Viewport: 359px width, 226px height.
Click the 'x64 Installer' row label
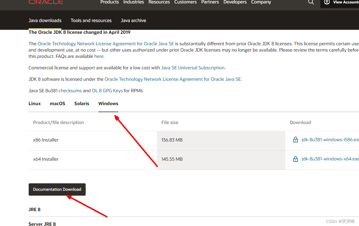tap(46, 159)
